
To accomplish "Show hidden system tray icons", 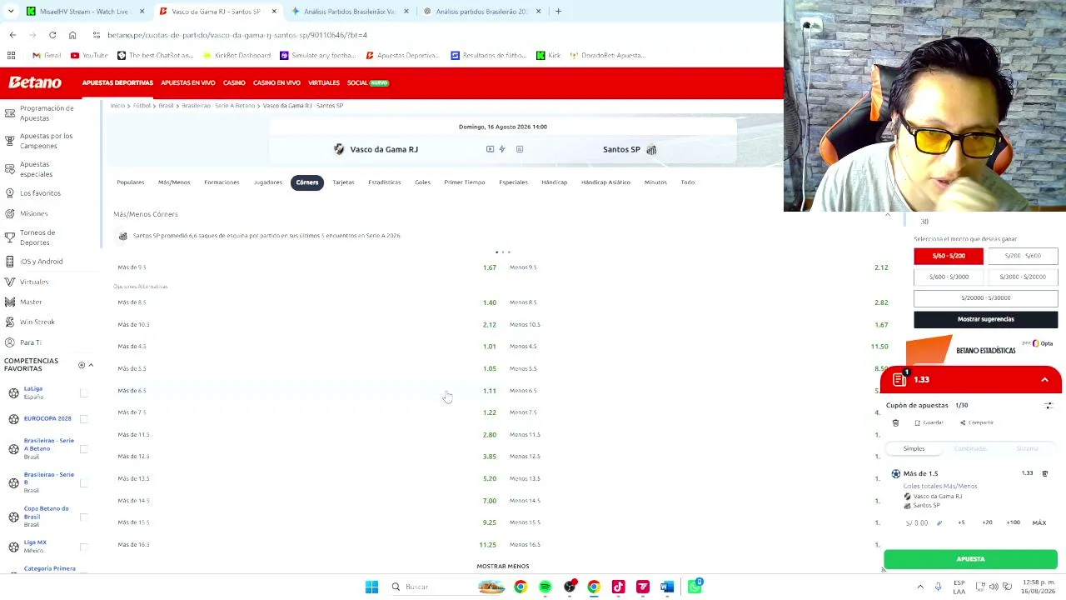I will pos(920,587).
